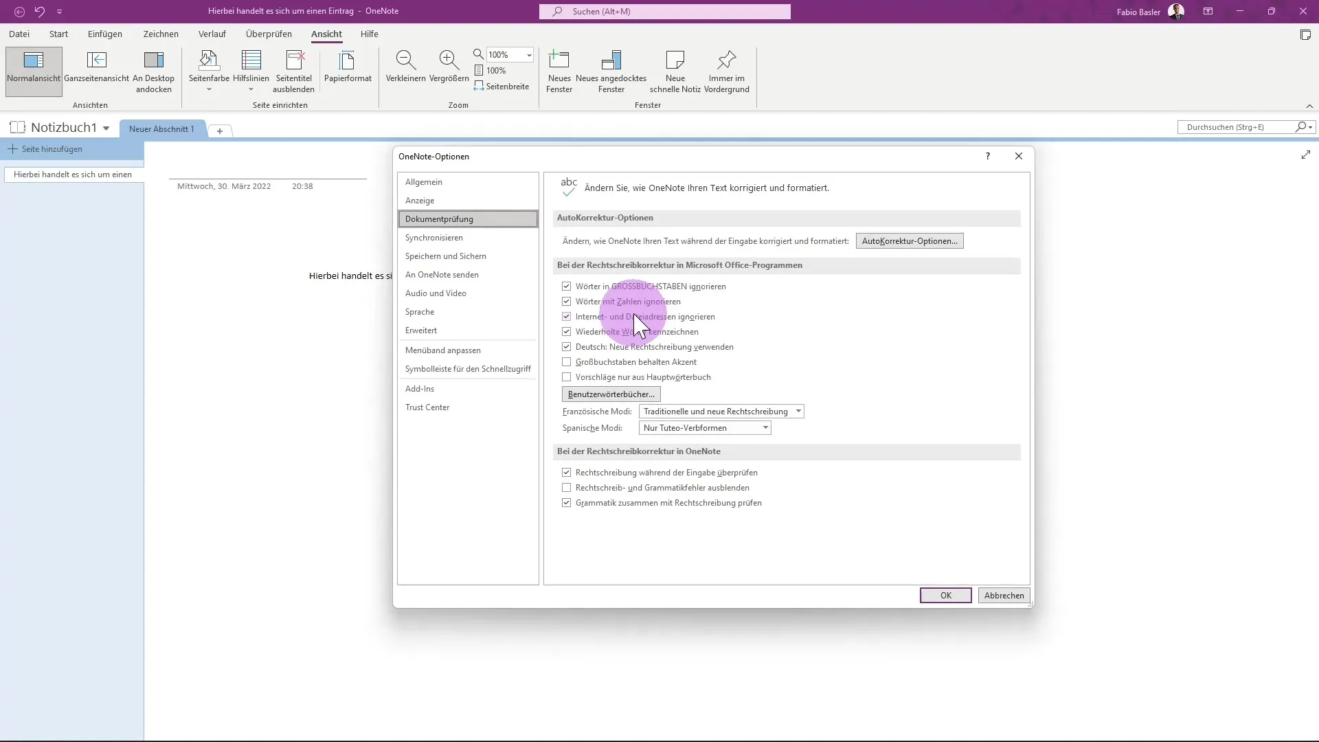
Task: Open the Seitenfarbe page color tool
Action: [209, 60]
